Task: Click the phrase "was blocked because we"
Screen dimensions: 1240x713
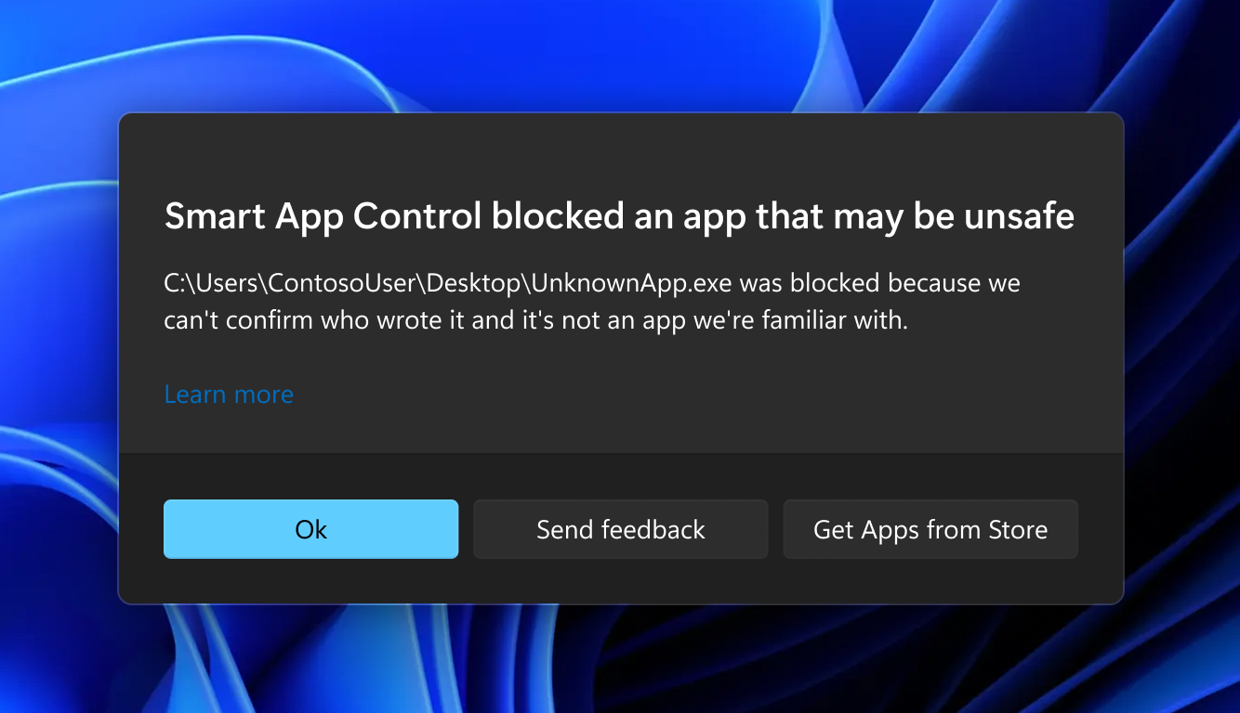Action: click(x=879, y=283)
